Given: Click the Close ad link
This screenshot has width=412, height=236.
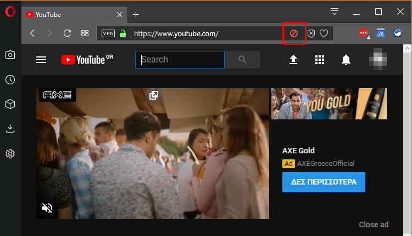Looking at the screenshot, I should 374,225.
